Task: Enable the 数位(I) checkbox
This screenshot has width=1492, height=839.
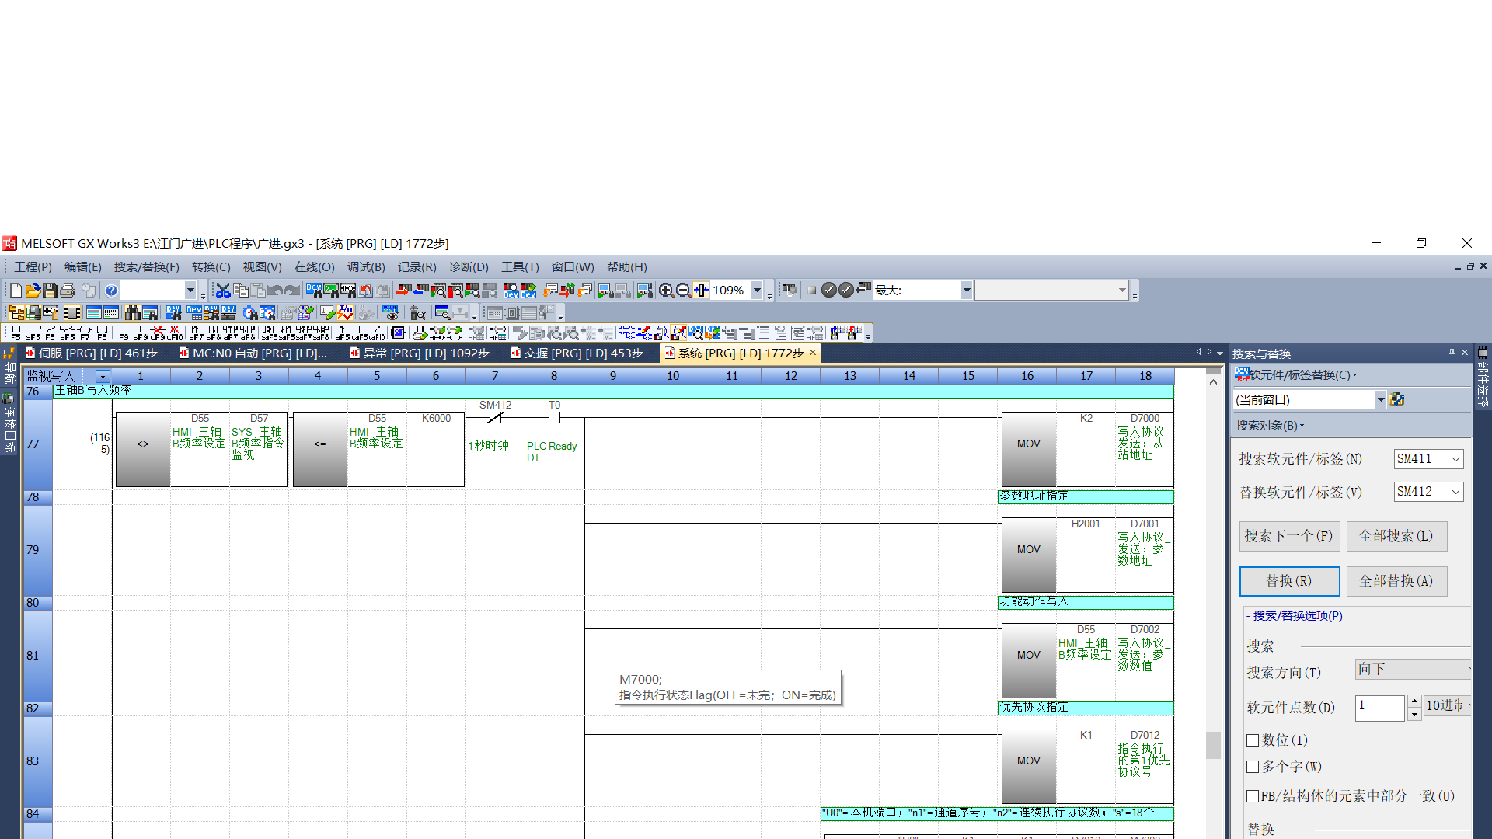Action: pos(1253,740)
